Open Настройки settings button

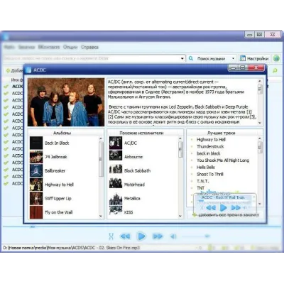pos(254,58)
